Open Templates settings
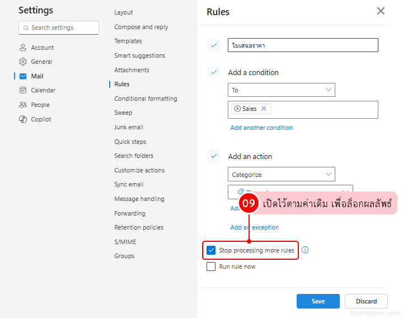Viewport: 403px width, 318px height. pyautogui.click(x=128, y=41)
